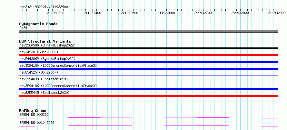Open the RefSeq Genes track heading
Image resolution: width=287 pixels, height=130 pixels.
[33, 111]
